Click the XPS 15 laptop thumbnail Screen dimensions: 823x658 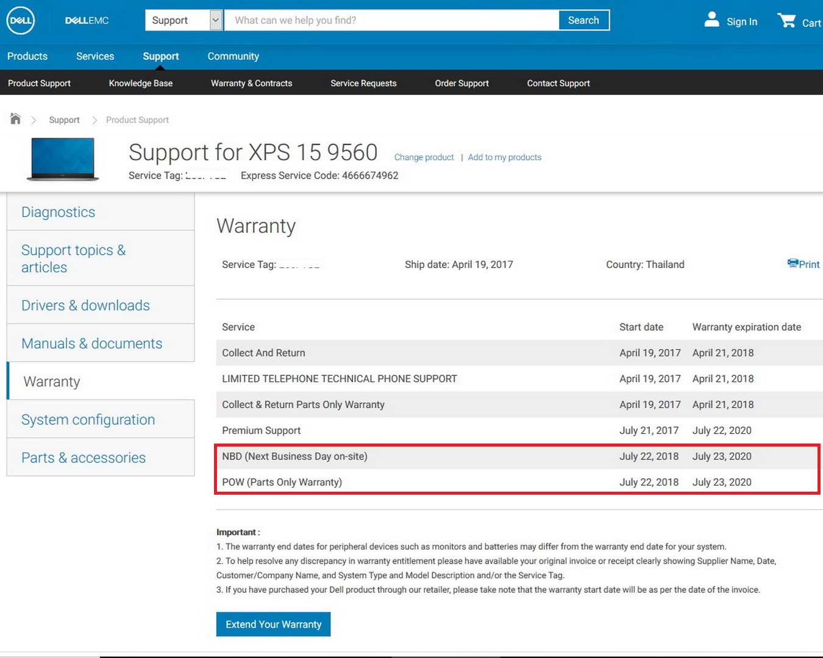coord(63,159)
